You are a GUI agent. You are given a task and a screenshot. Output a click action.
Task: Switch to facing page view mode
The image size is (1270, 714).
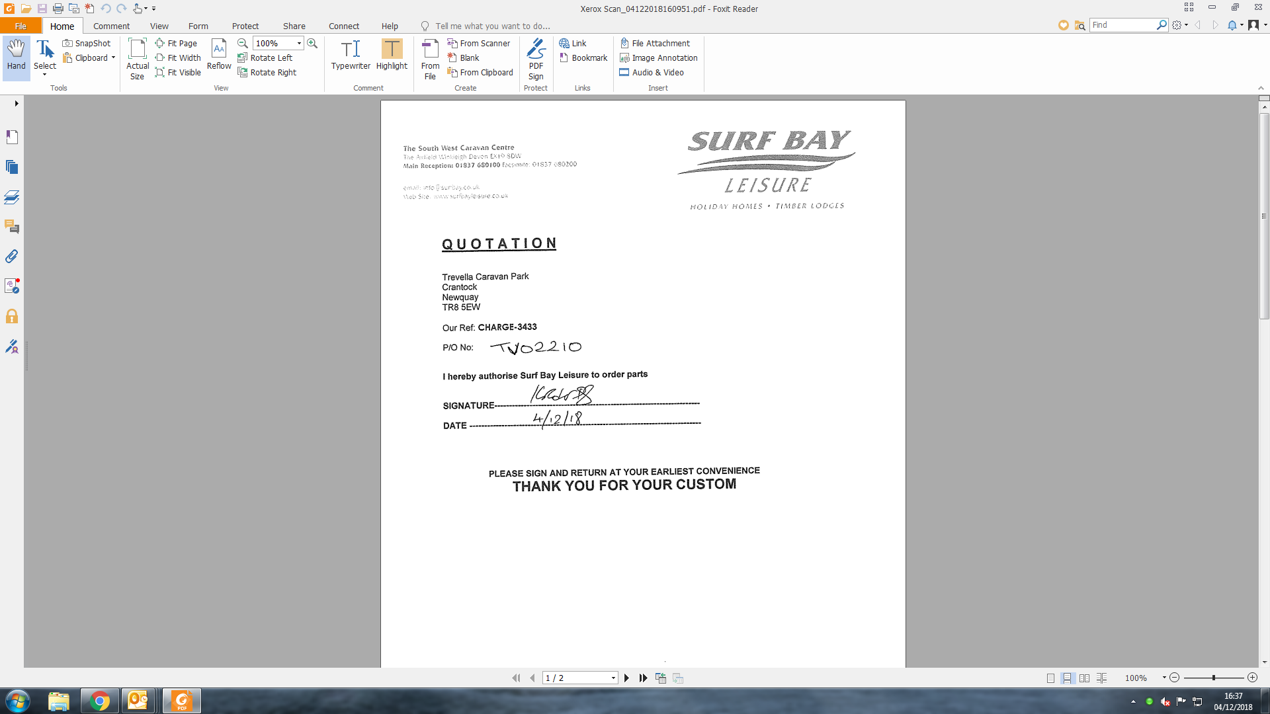click(x=1084, y=678)
